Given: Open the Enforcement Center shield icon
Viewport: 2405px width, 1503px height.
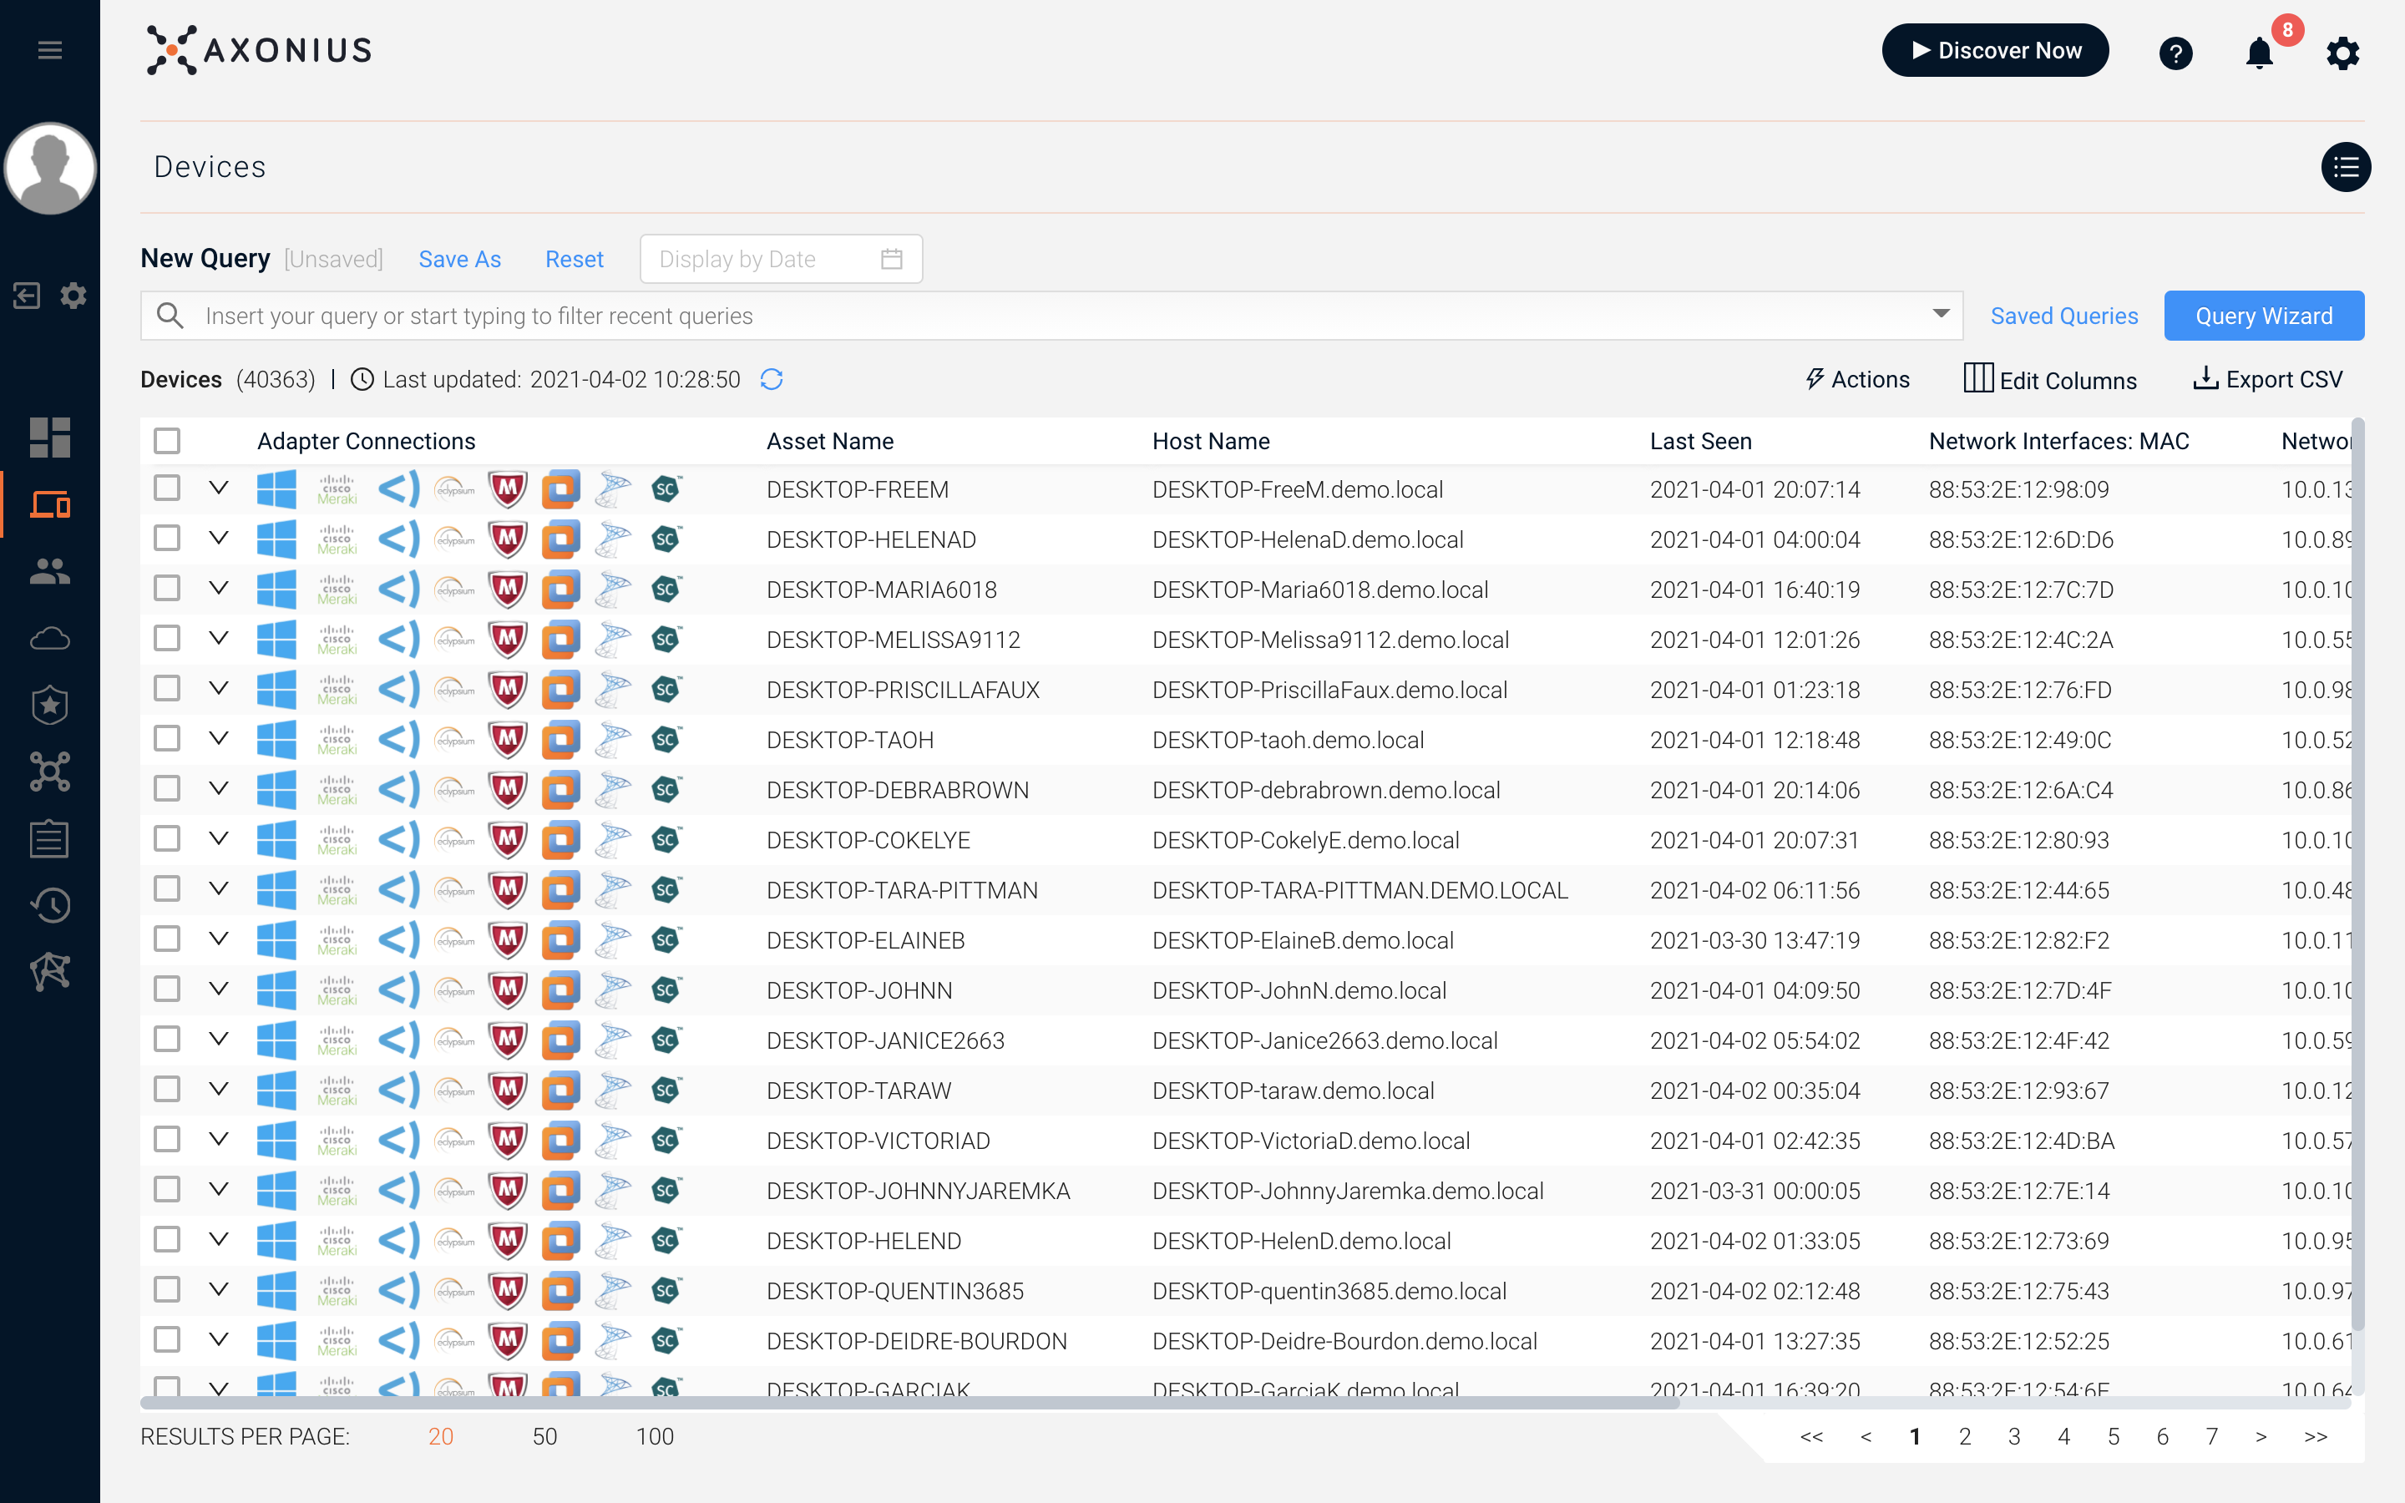Looking at the screenshot, I should (x=50, y=706).
